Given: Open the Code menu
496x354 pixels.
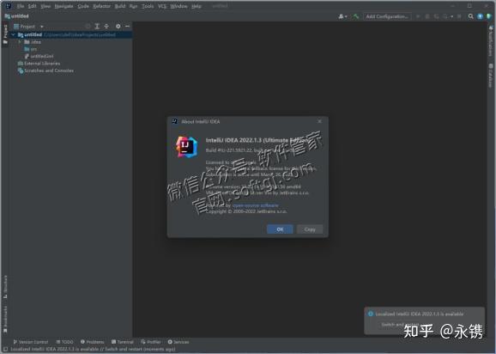Looking at the screenshot, I should [x=83, y=6].
